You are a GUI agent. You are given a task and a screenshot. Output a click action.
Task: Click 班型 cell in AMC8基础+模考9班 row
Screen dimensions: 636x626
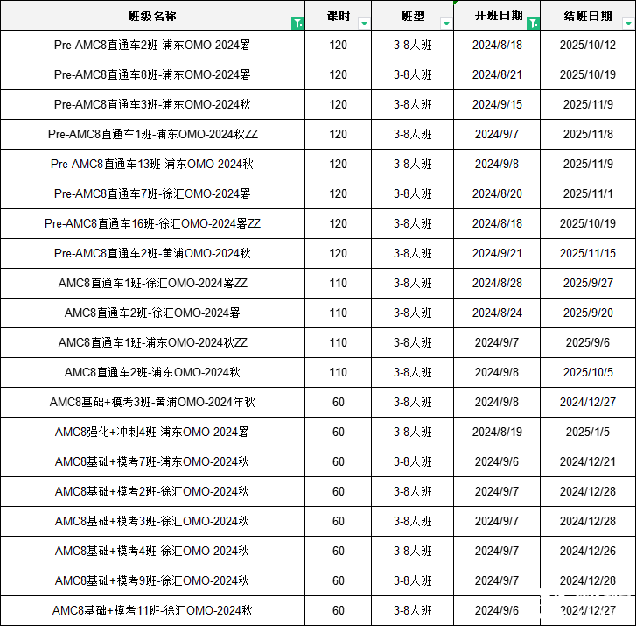point(413,581)
